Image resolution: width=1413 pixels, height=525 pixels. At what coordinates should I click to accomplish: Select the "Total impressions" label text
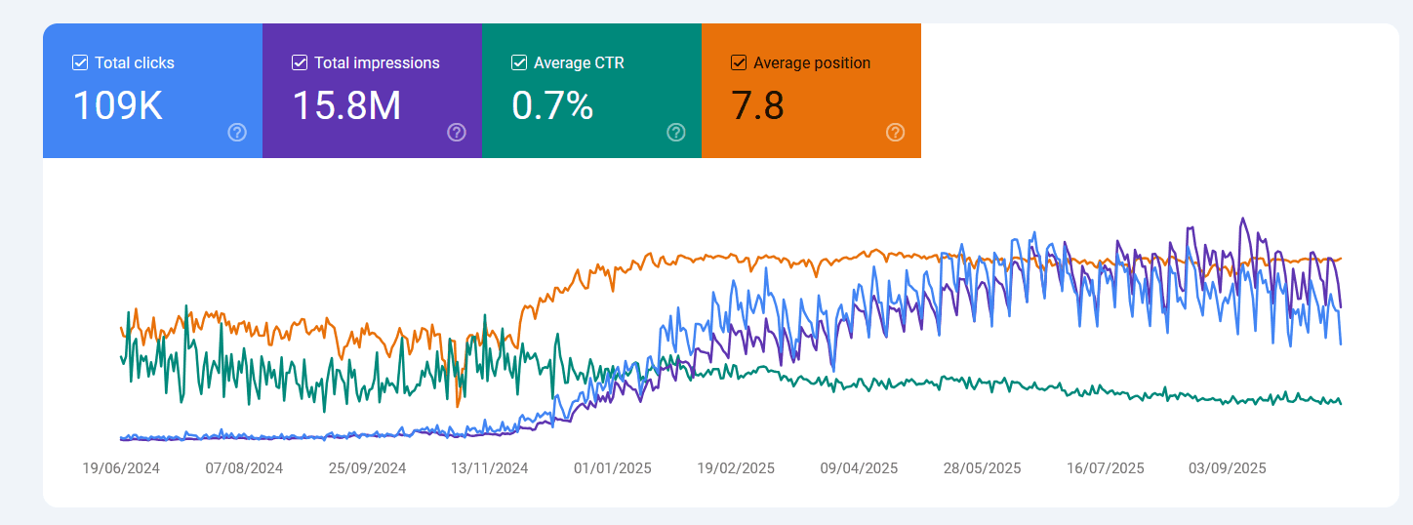(377, 62)
